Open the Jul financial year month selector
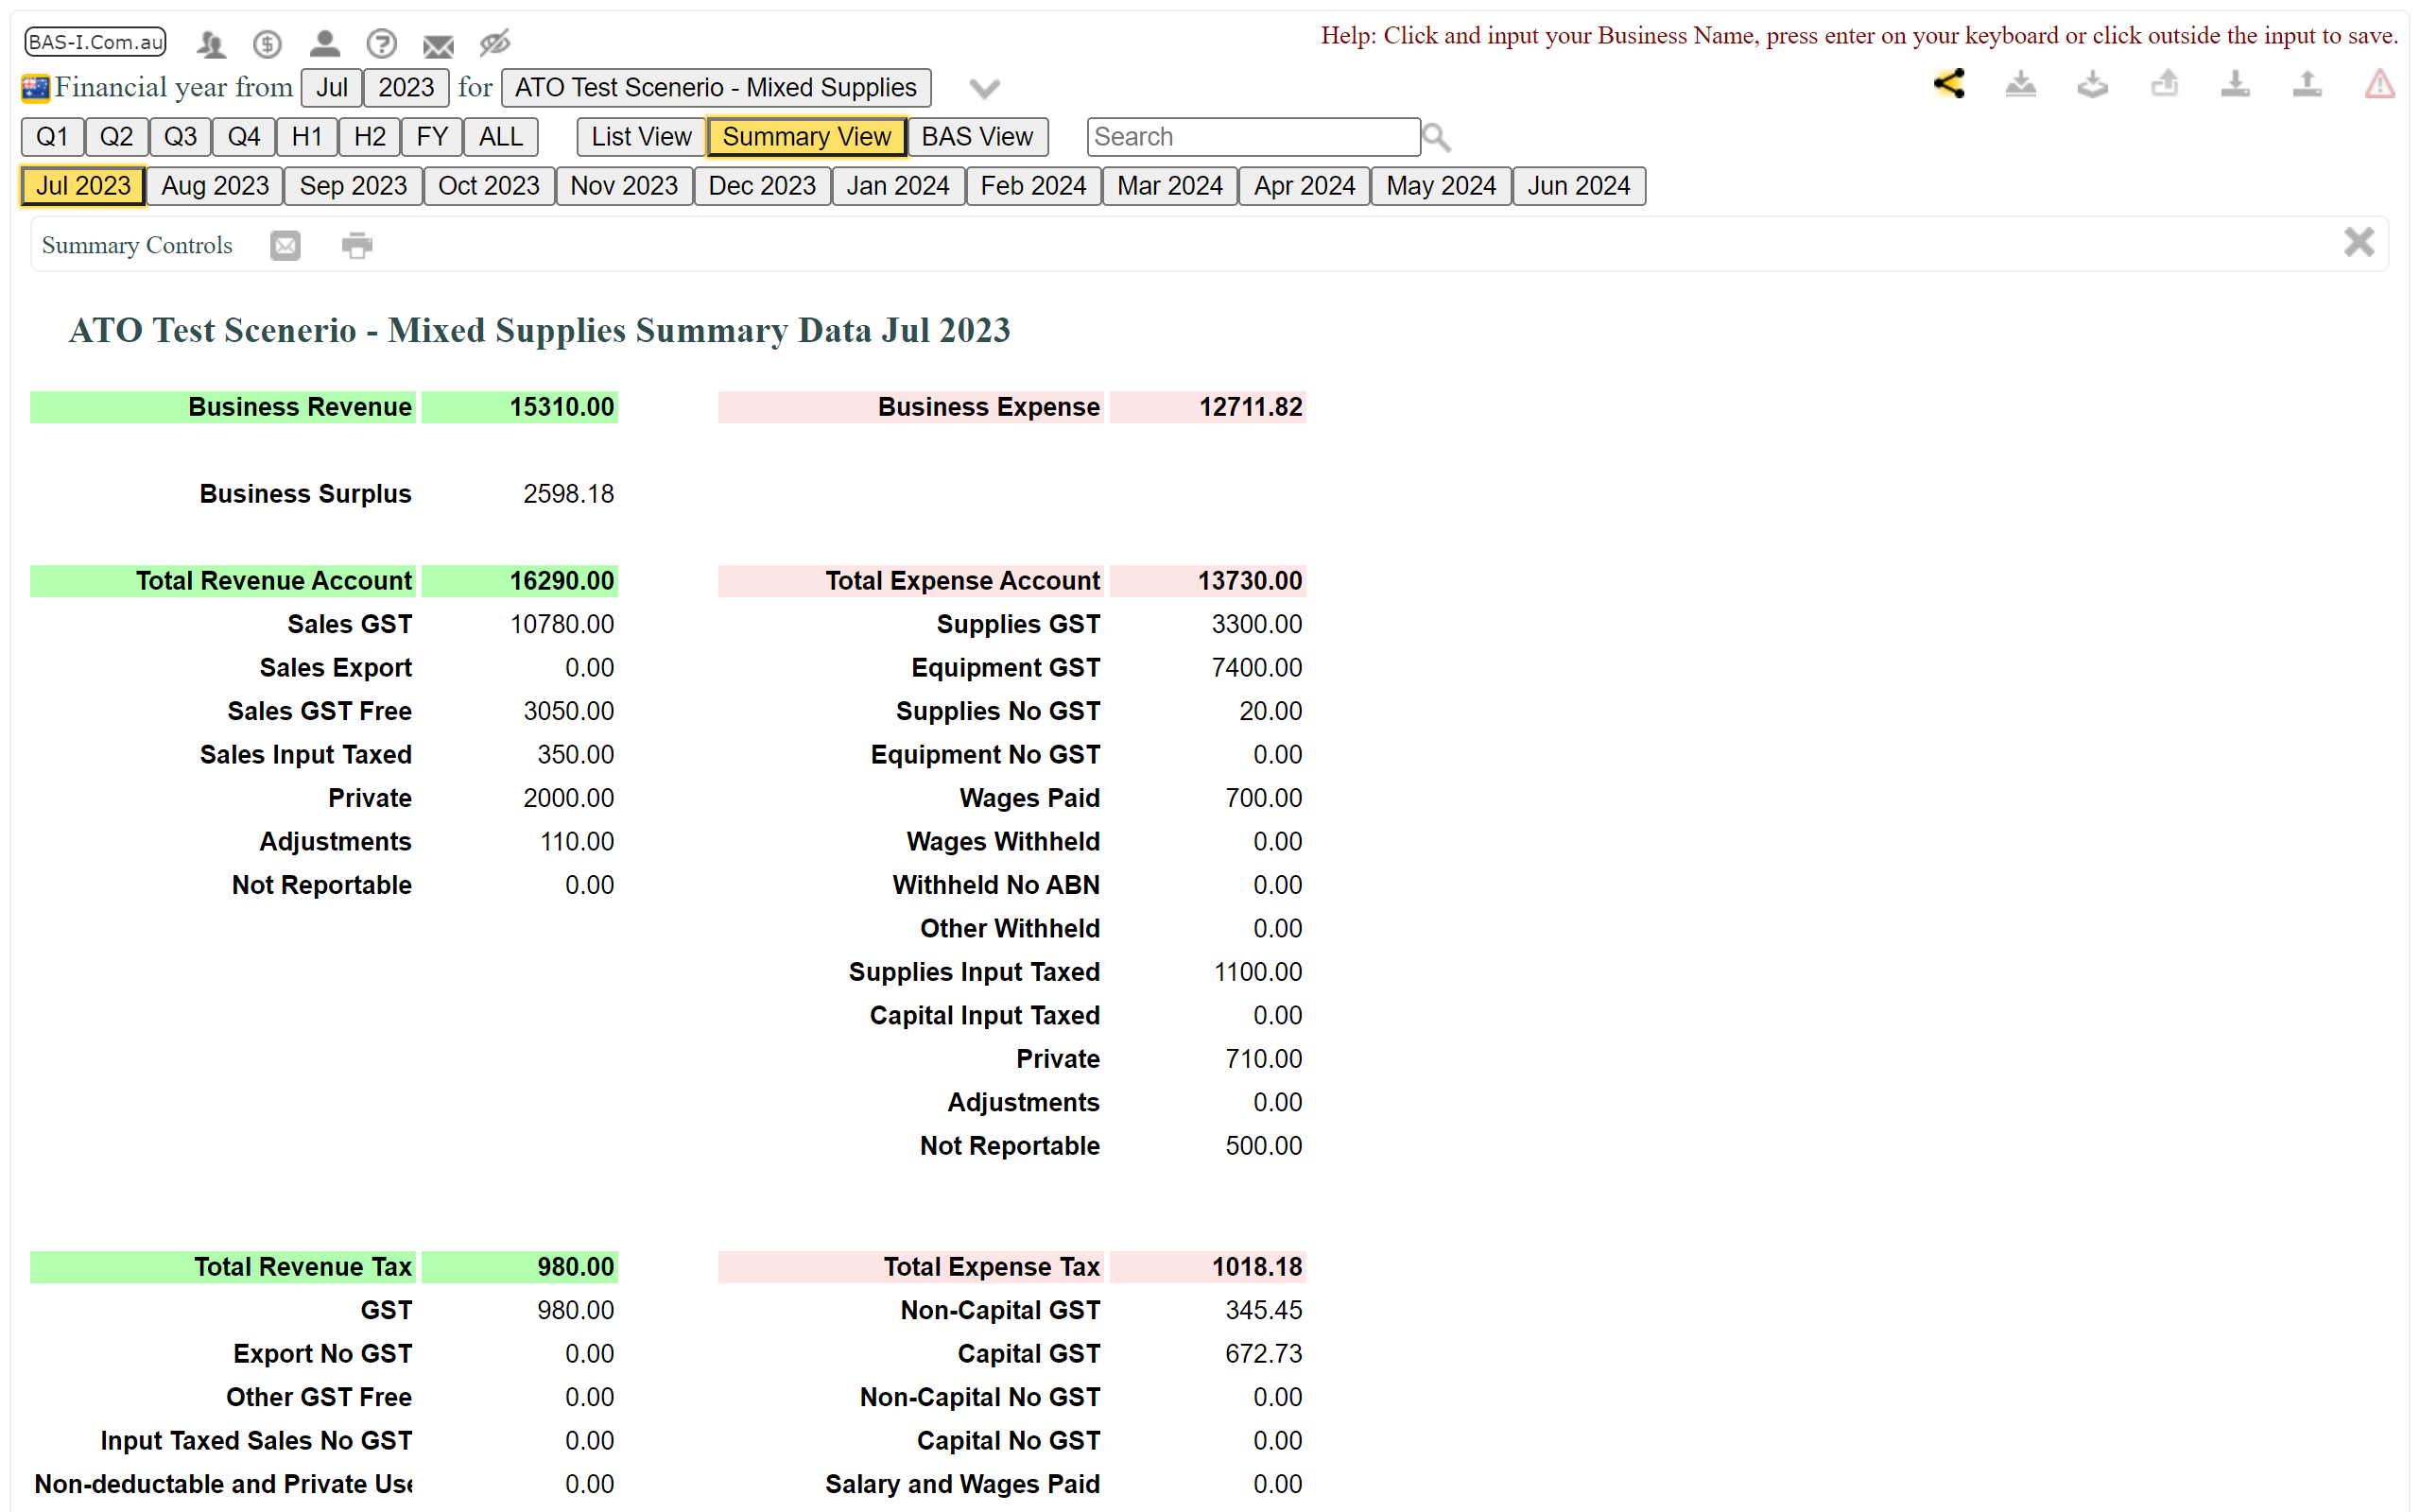Viewport: 2420px width, 1512px height. 331,88
